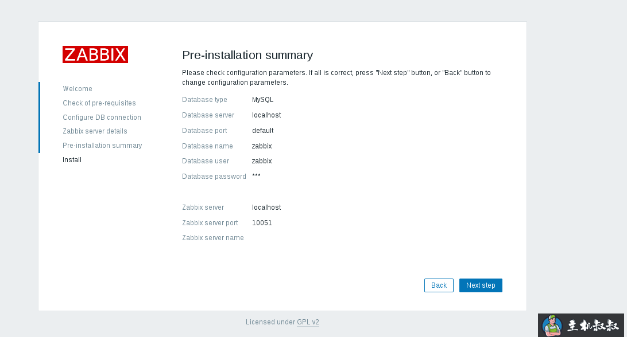This screenshot has width=627, height=337.
Task: Click the default port value
Action: click(263, 131)
